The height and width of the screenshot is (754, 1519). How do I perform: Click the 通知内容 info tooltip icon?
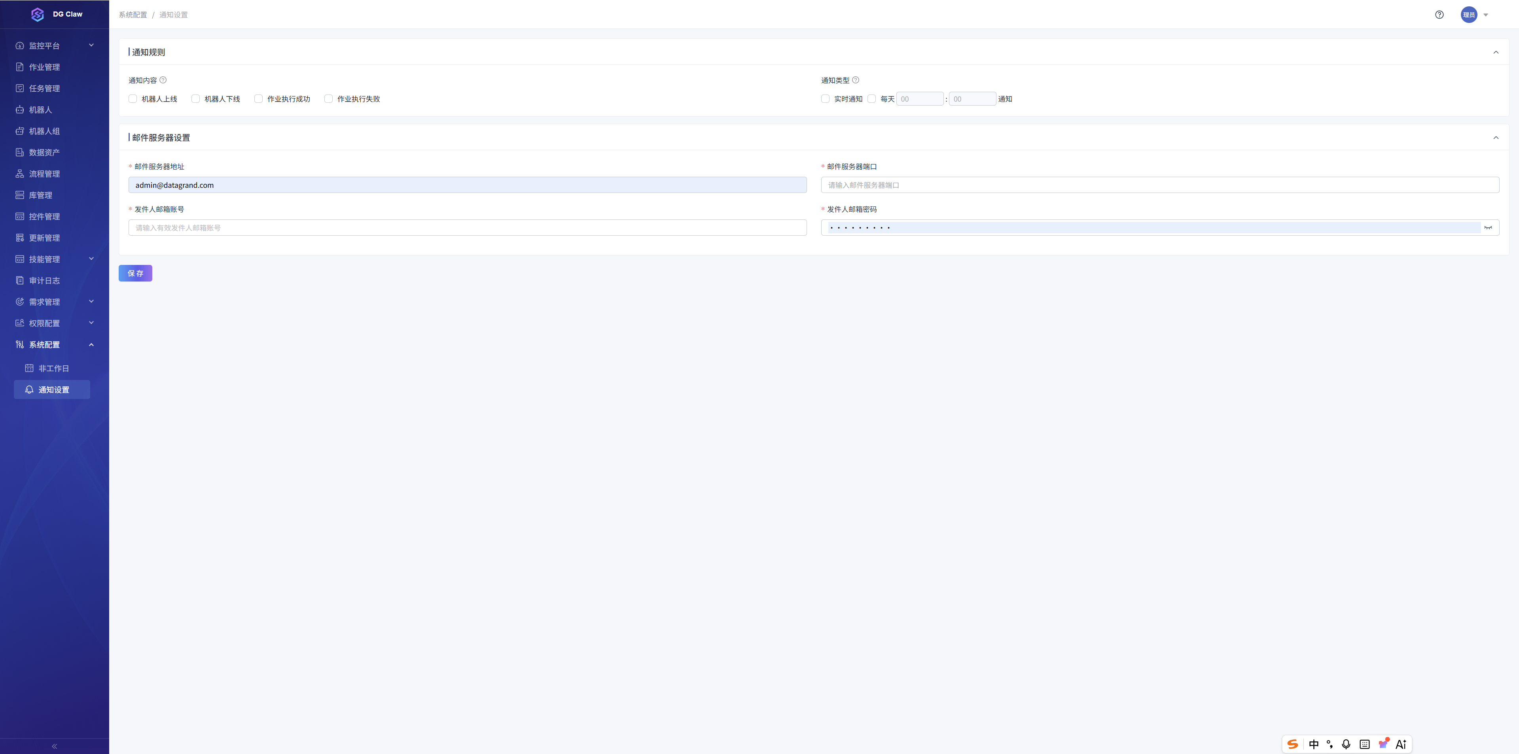pos(163,80)
